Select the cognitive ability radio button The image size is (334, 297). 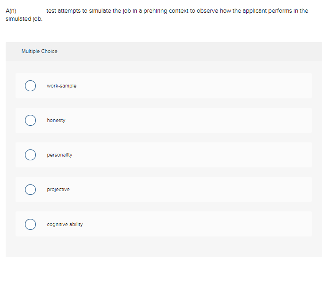coord(31,224)
